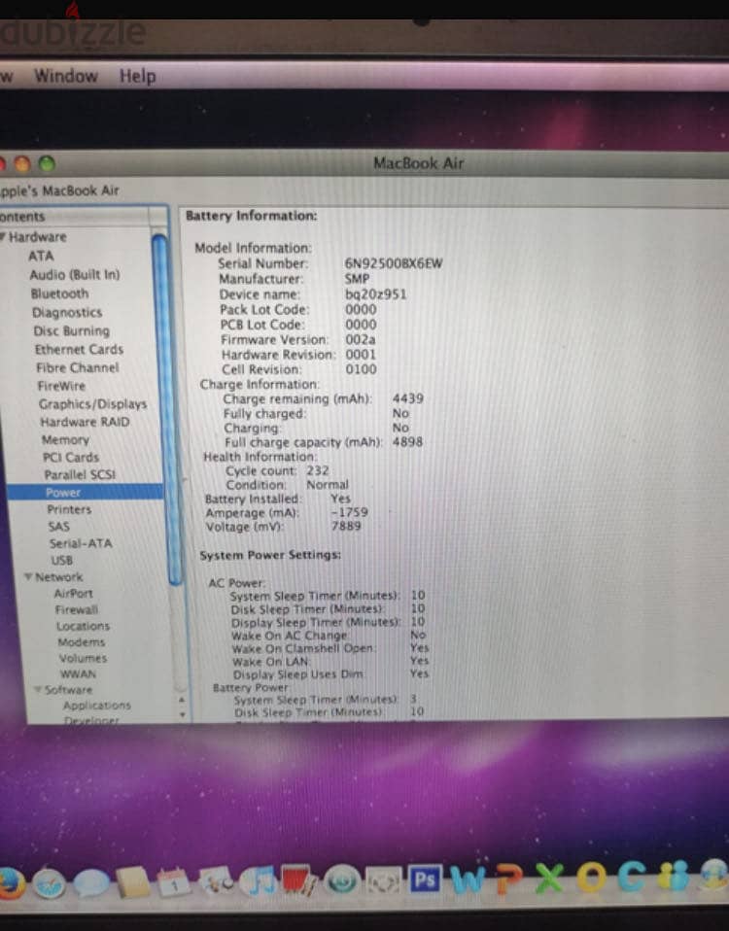Select PCI Cards entry

tap(71, 457)
